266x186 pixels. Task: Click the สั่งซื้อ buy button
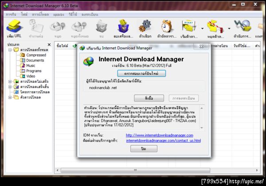[149, 98]
